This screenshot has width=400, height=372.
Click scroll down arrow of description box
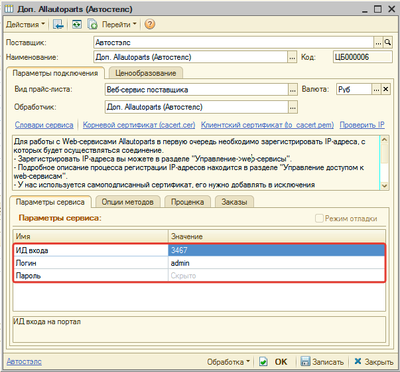384,185
